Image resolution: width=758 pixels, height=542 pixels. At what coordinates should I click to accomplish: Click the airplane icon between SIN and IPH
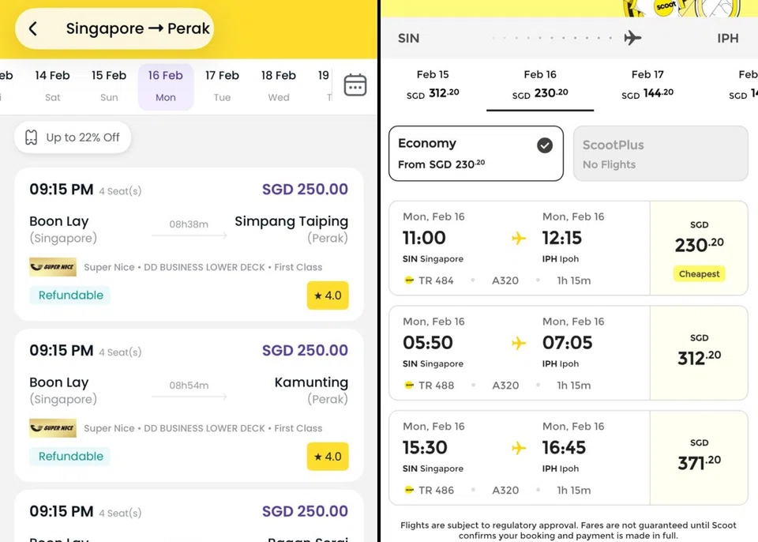632,37
